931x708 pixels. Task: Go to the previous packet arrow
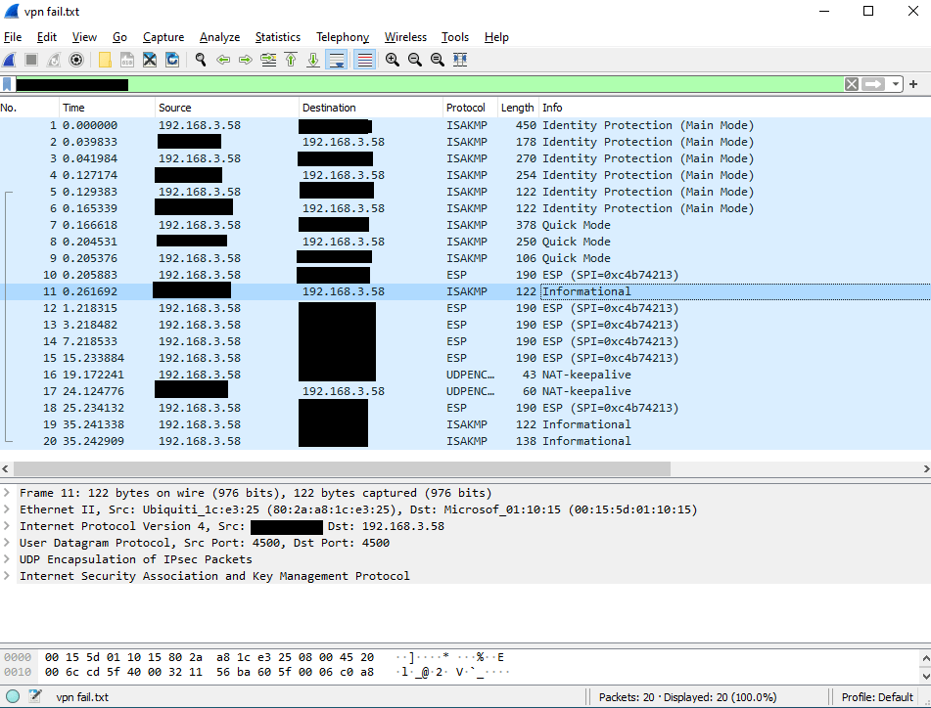223,60
